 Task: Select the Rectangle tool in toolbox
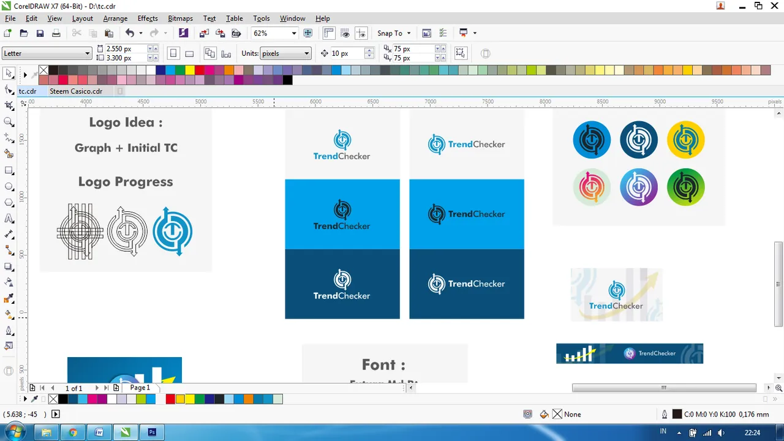[x=9, y=170]
